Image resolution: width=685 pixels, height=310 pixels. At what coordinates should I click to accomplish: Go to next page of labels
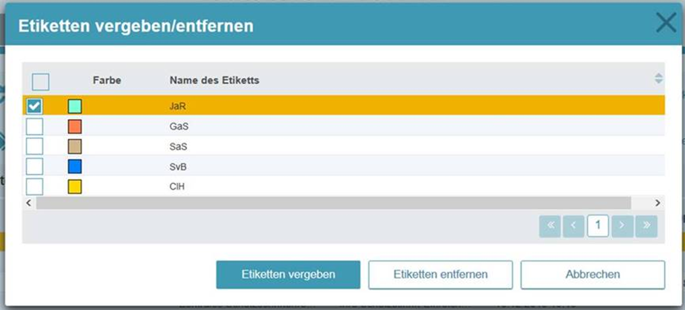coord(622,226)
